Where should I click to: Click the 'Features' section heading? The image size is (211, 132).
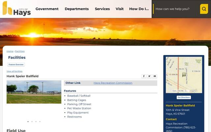click(70, 91)
